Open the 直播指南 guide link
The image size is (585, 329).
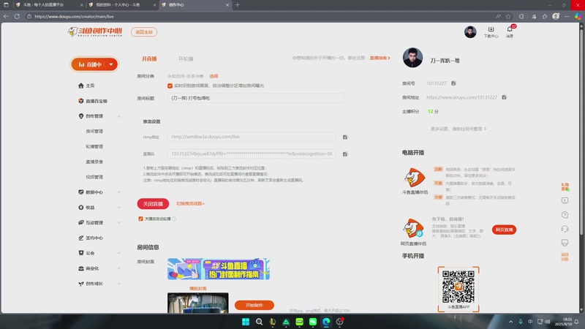pos(380,58)
